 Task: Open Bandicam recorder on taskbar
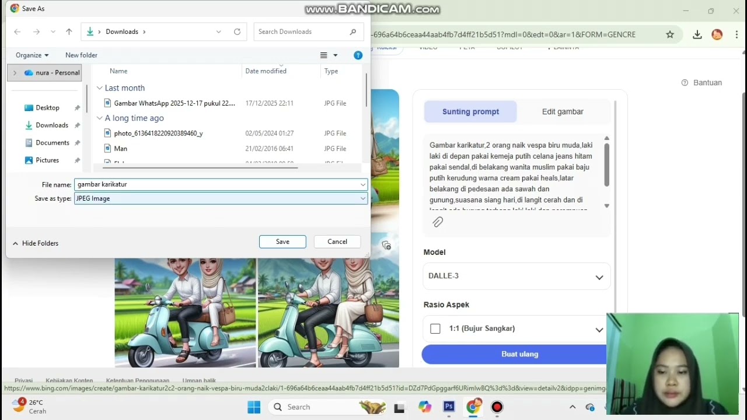(x=497, y=407)
